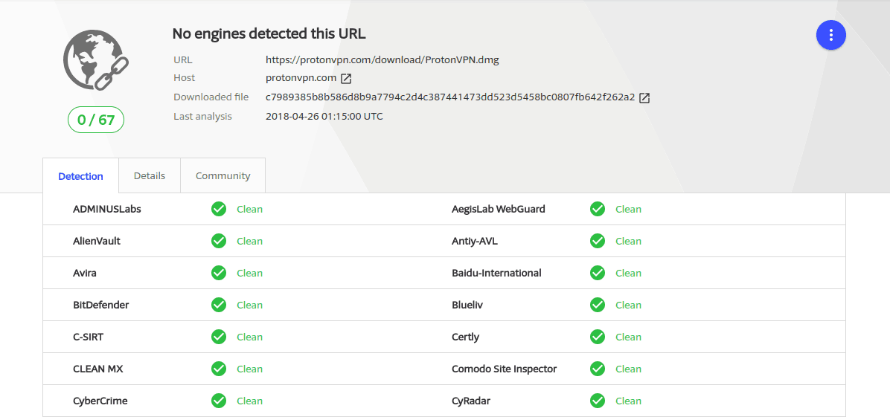Click the AegisLab WebGuard engine name

[499, 209]
